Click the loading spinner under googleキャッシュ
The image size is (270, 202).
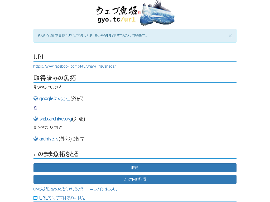click(x=35, y=108)
